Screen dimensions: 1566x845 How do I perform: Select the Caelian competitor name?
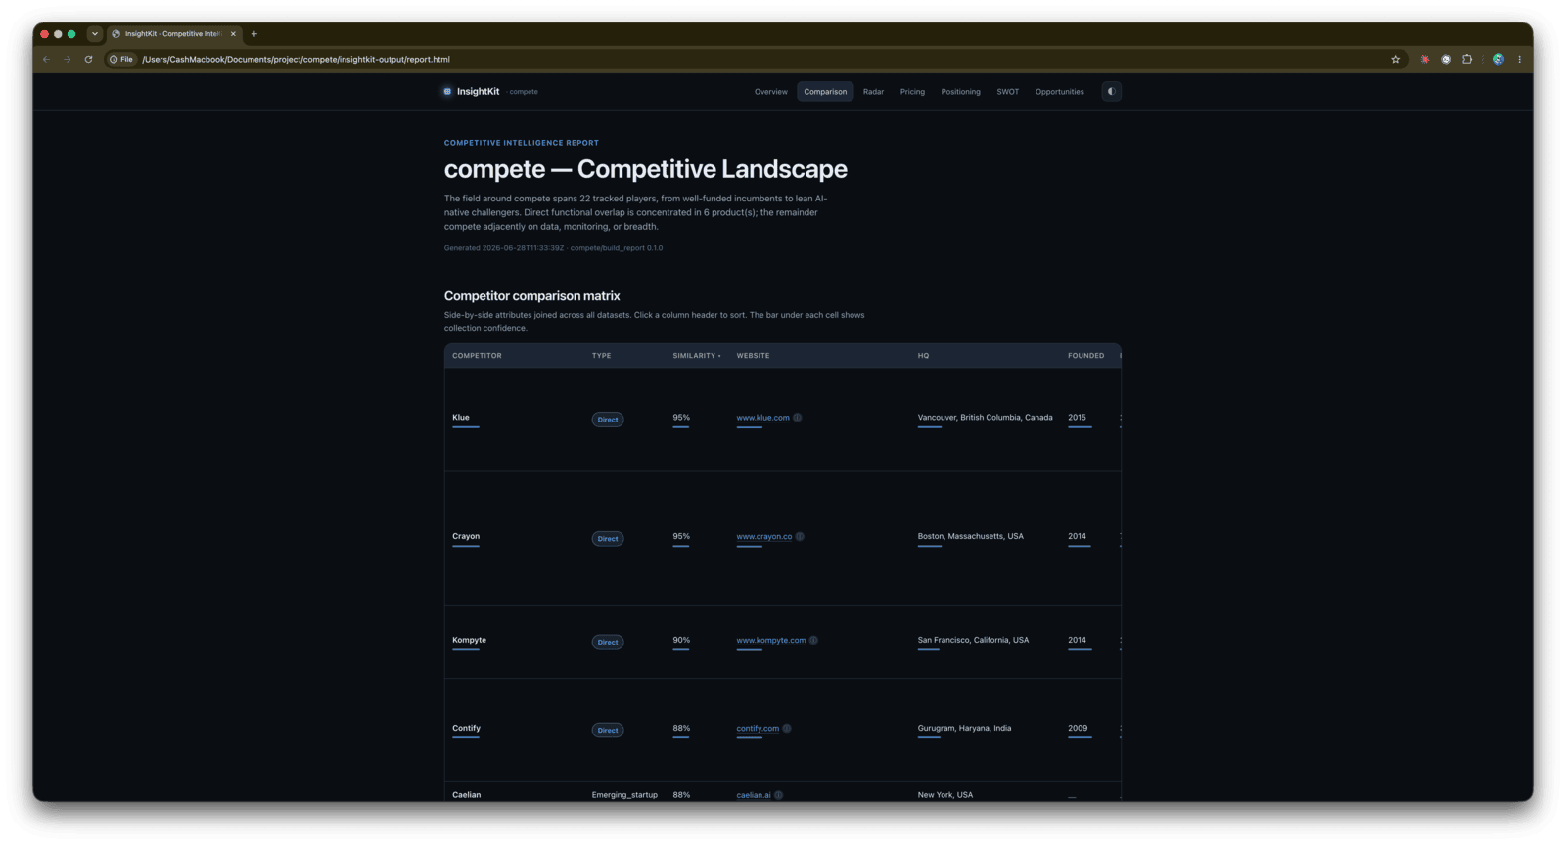coord(466,795)
